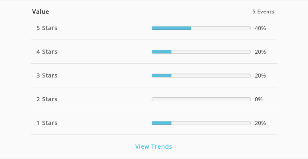The height and width of the screenshot is (159, 308).
Task: Click the 20% value for 3 Stars
Action: (260, 76)
